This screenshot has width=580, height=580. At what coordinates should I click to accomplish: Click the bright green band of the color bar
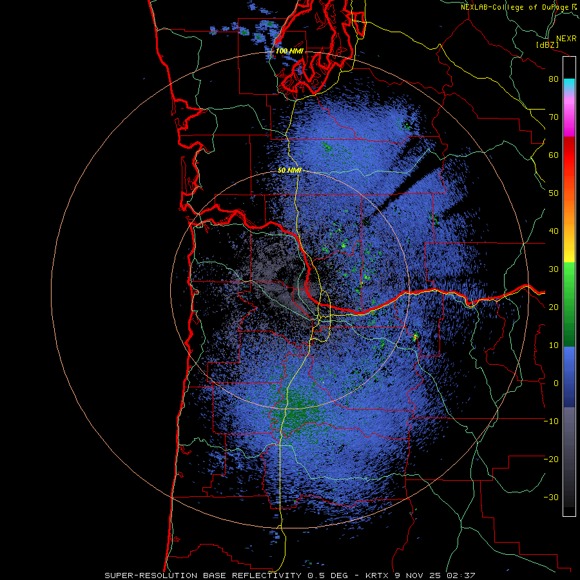point(569,277)
